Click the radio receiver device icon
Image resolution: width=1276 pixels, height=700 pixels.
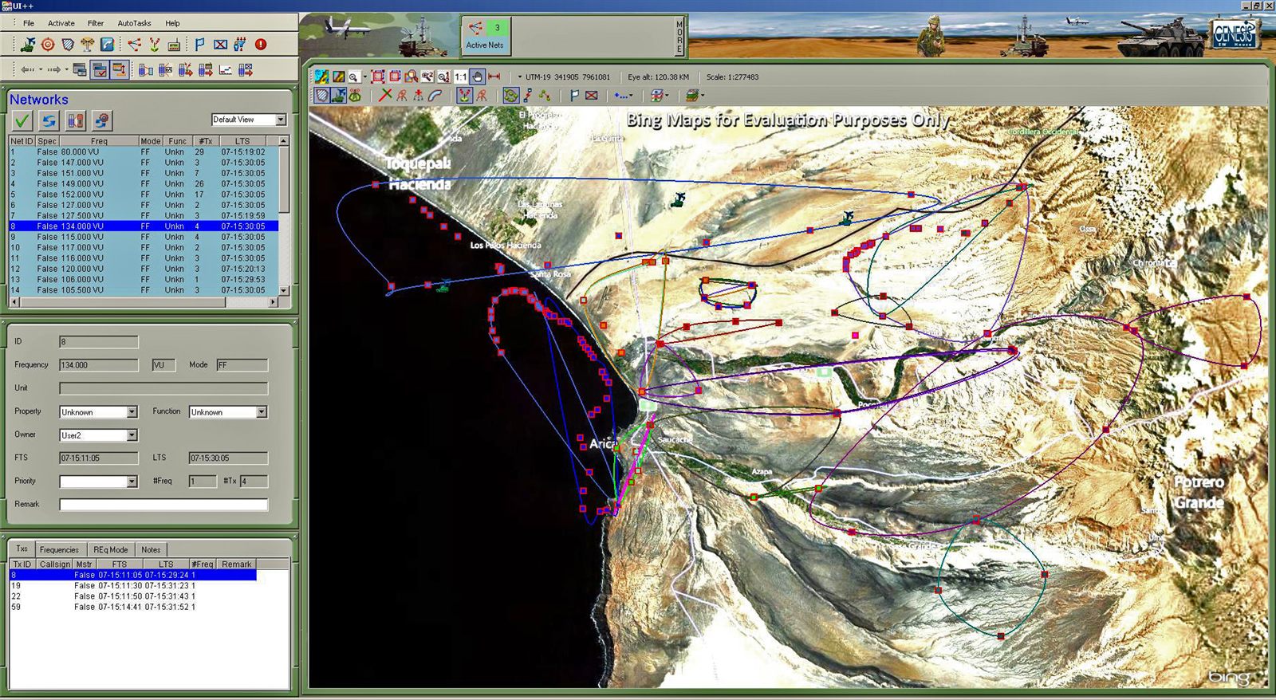pos(175,45)
